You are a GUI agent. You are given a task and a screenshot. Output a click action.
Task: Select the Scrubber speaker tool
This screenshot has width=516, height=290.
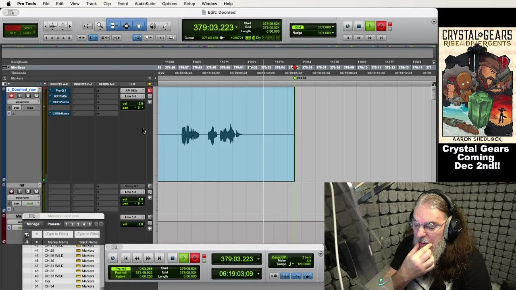point(153,26)
